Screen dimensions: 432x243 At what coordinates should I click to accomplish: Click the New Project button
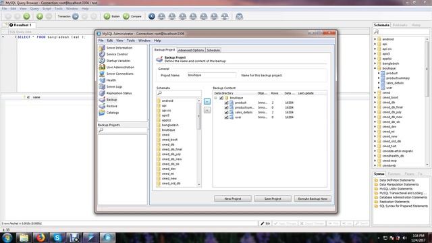pos(233,198)
